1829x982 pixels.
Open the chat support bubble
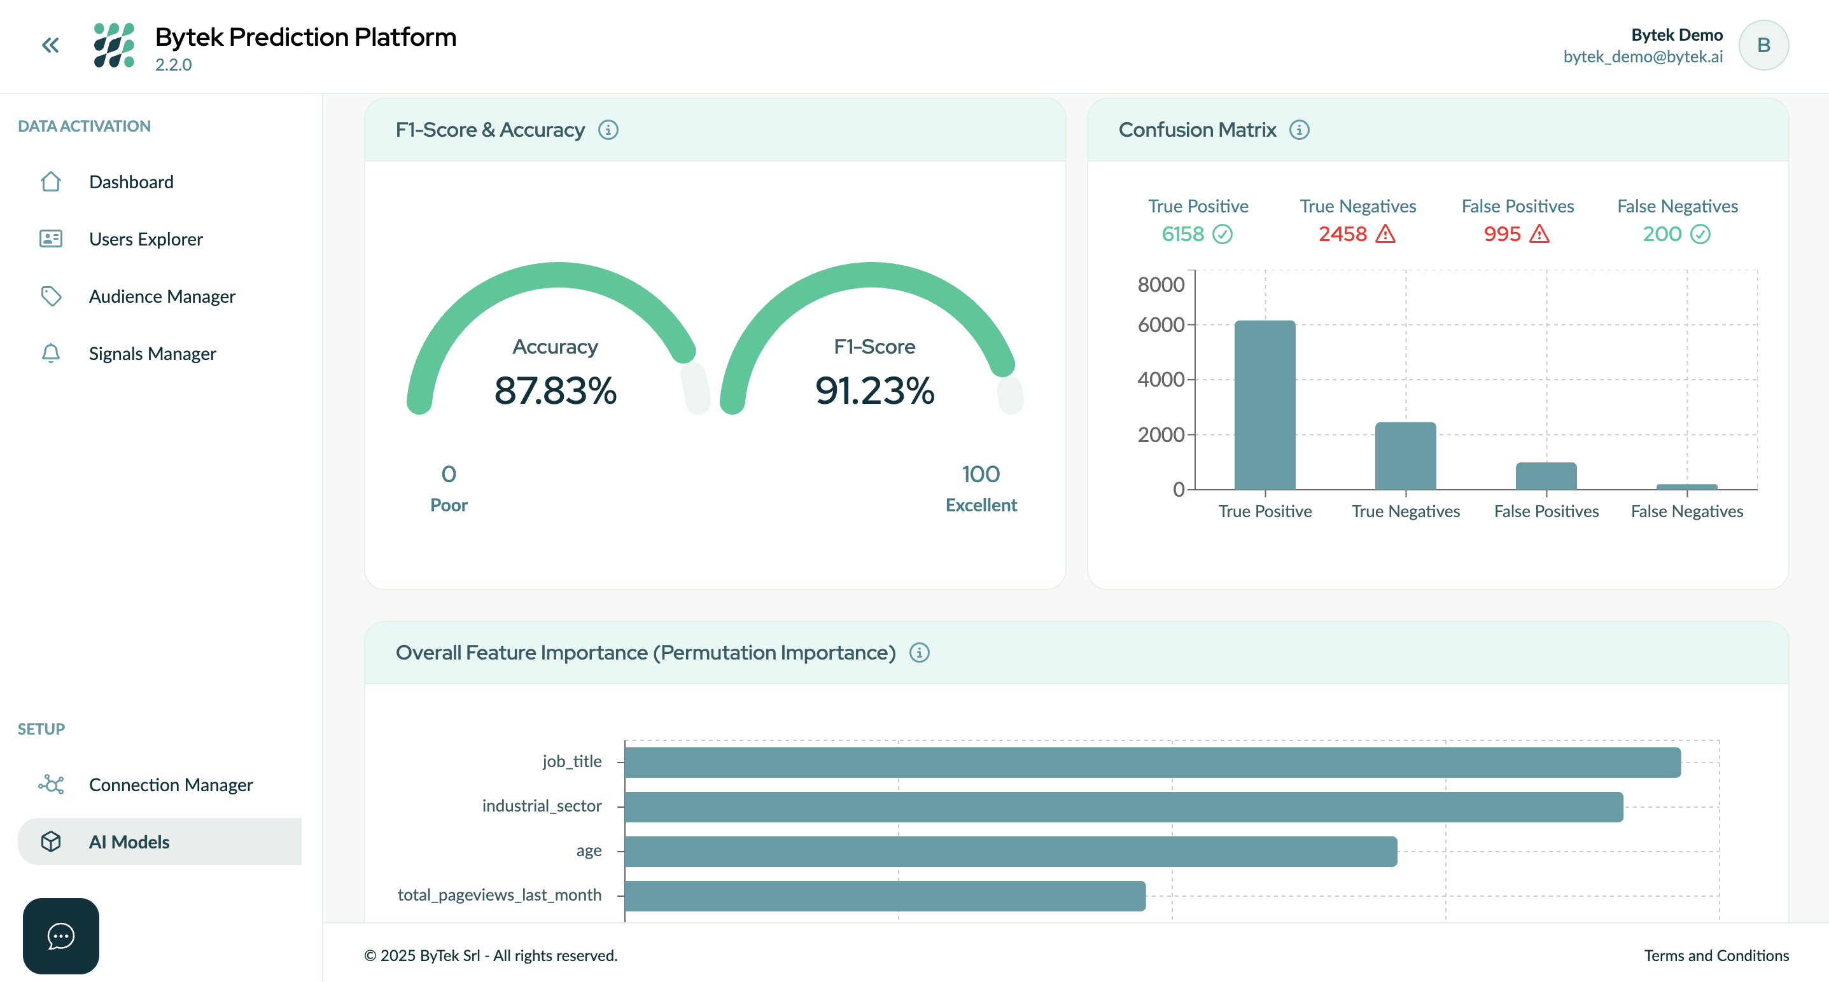click(x=60, y=936)
